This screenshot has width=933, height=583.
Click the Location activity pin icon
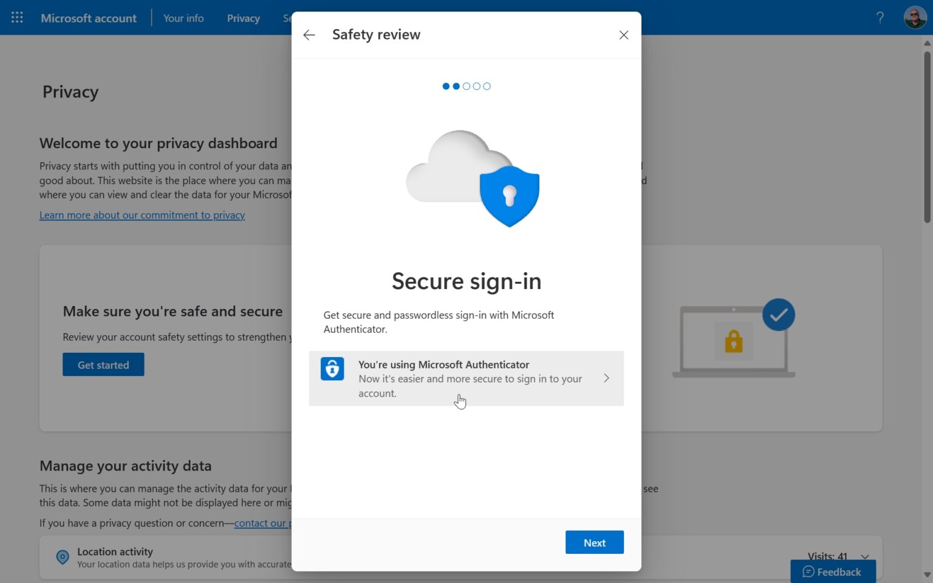62,557
